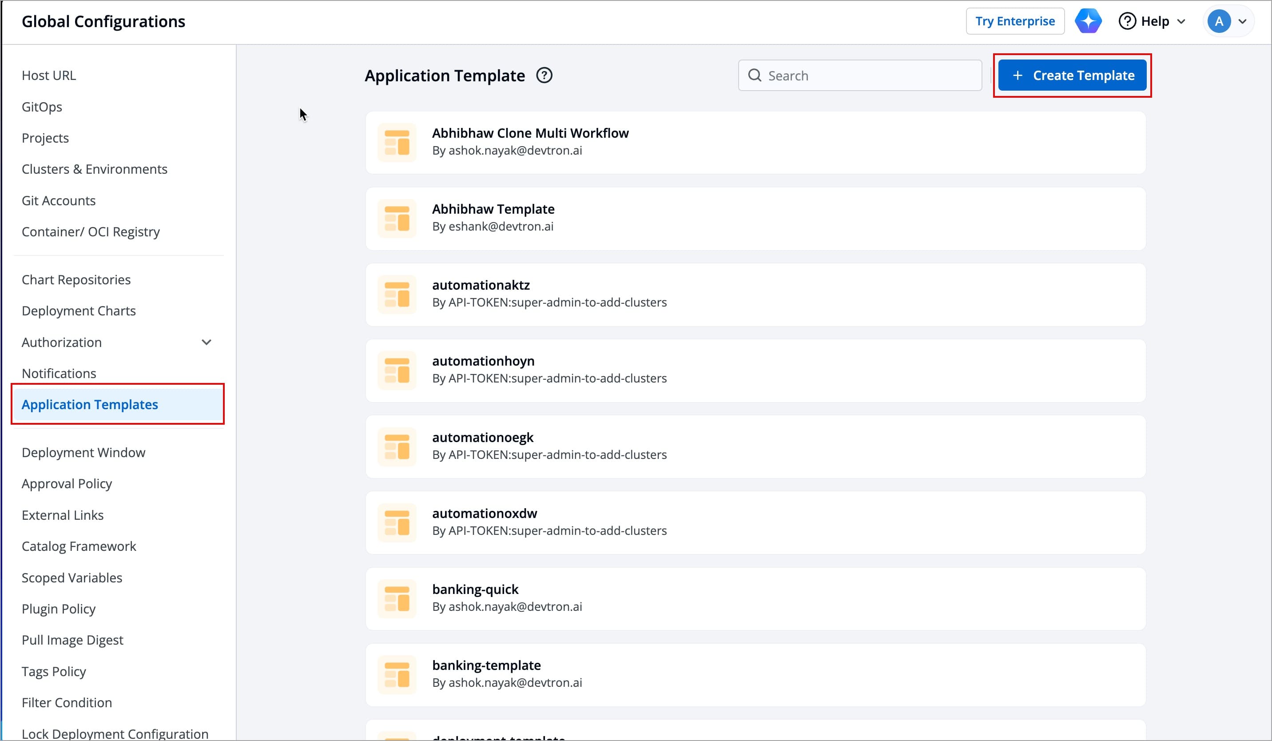1272x741 pixels.
Task: Click the banking-template list icon
Action: point(397,674)
